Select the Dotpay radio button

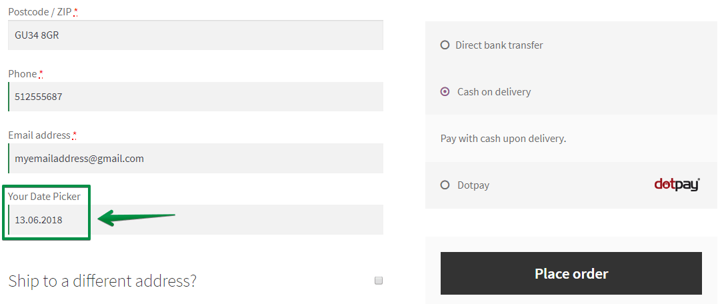click(x=445, y=185)
